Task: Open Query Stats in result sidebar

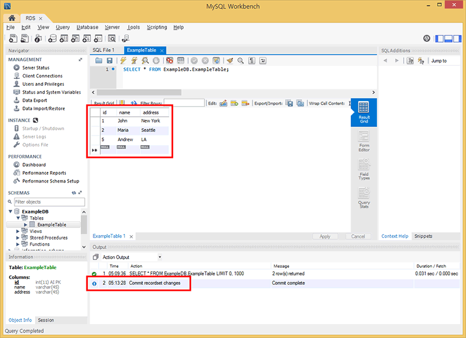Action: click(x=364, y=197)
